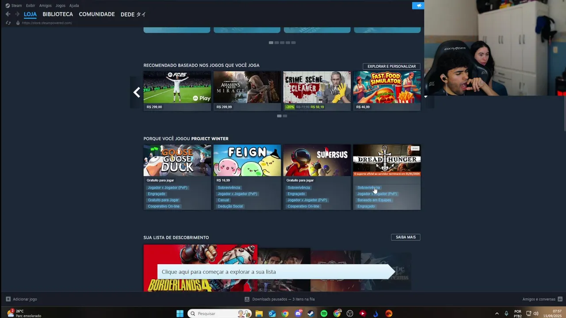The height and width of the screenshot is (318, 566).
Task: Go back with the left arrow
Action: (8, 14)
